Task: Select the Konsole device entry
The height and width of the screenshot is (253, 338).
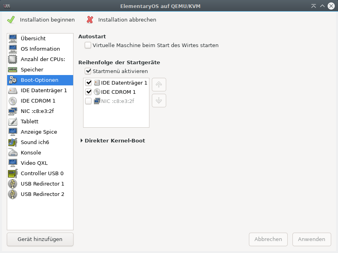Action: [40, 152]
